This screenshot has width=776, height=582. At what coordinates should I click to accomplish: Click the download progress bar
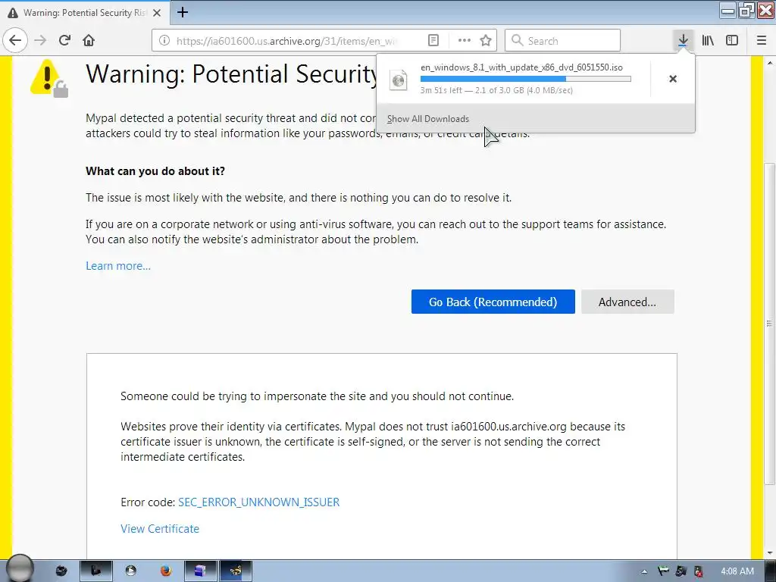point(526,79)
